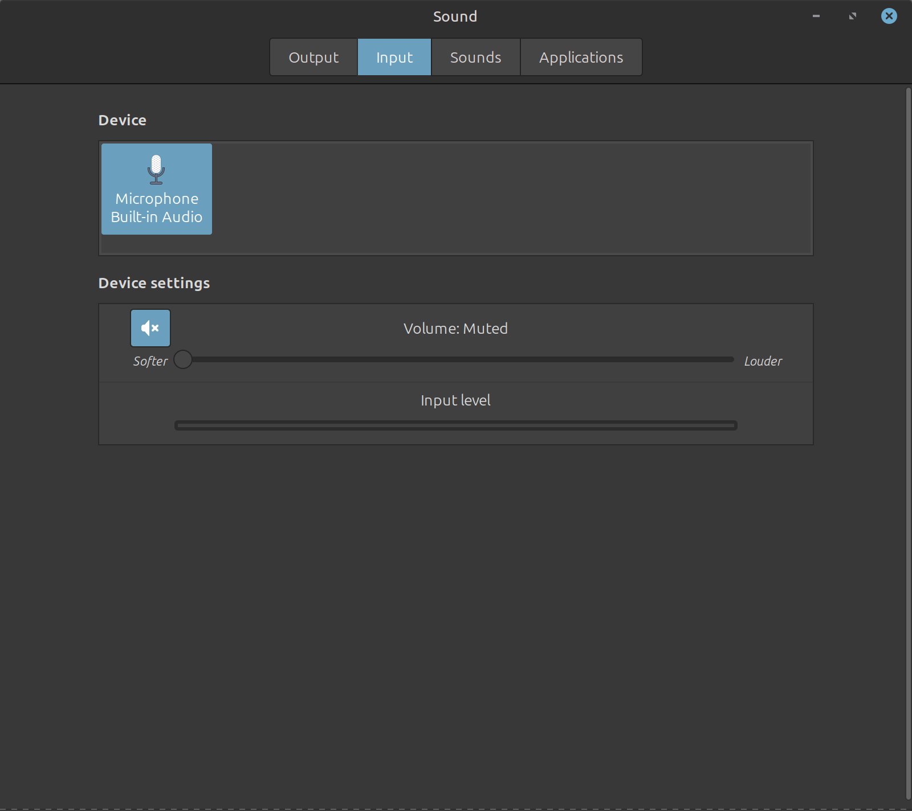Switch to the Output tab
The height and width of the screenshot is (811, 912).
coord(313,57)
